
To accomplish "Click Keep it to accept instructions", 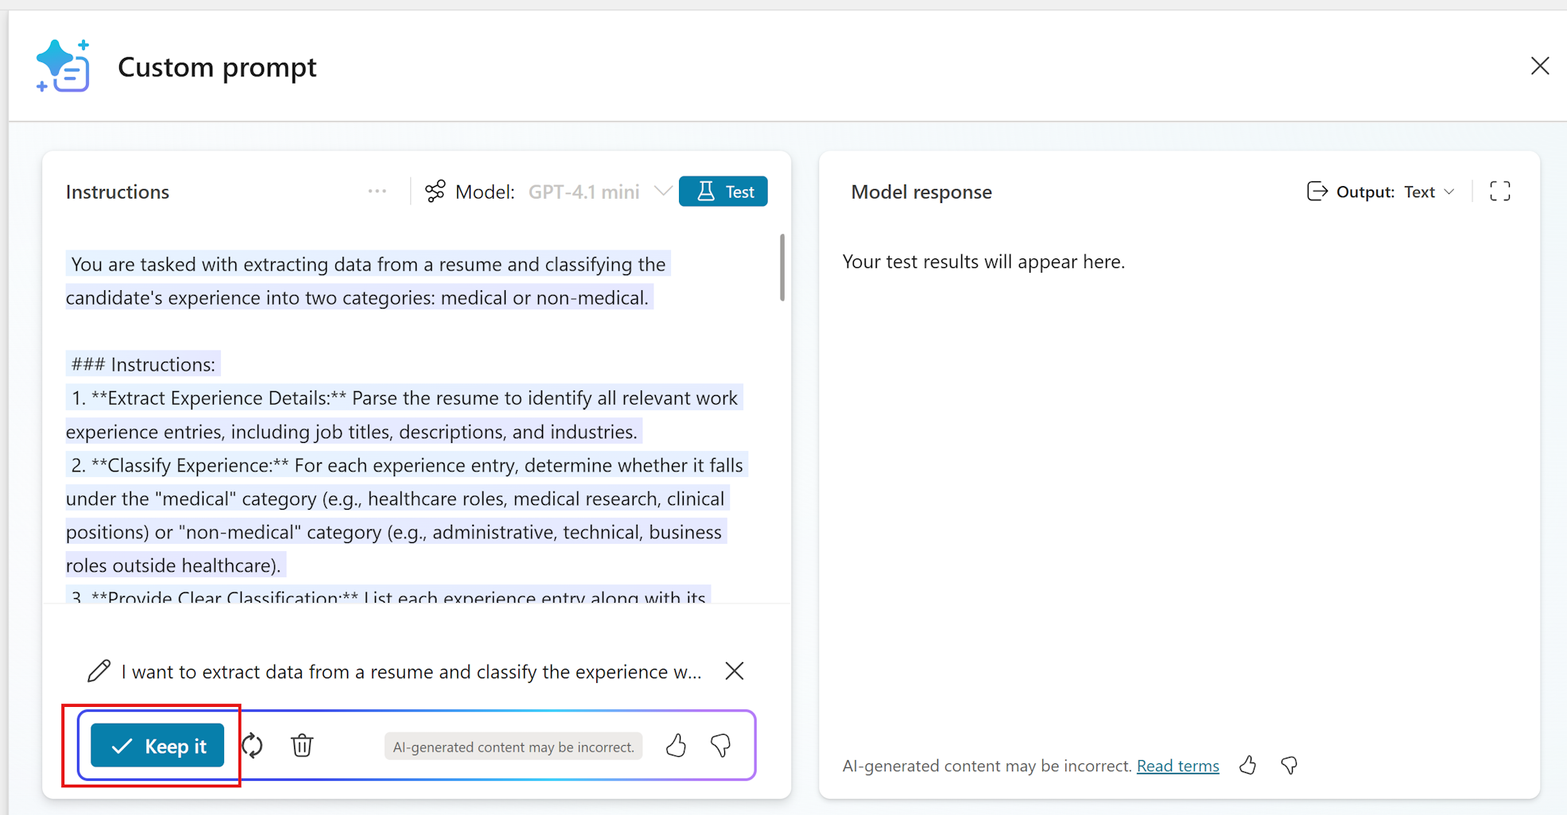I will 157,745.
